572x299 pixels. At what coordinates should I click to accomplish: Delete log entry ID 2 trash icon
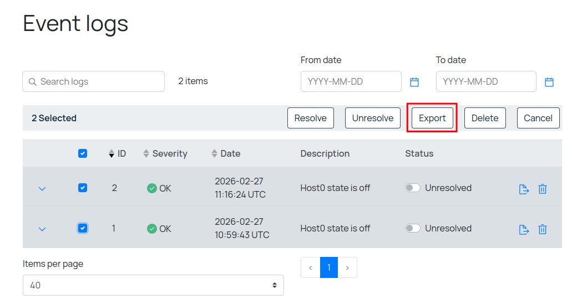pos(543,189)
